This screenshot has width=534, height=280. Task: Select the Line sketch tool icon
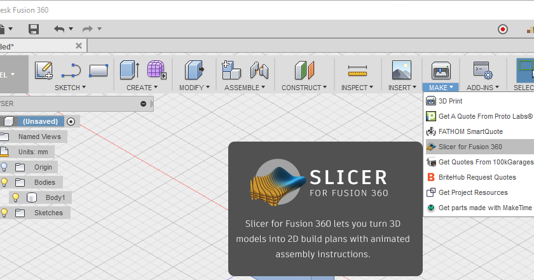pos(71,70)
